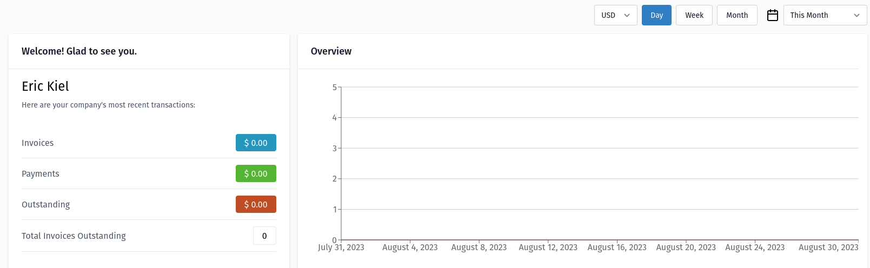This screenshot has width=870, height=268.
Task: Click the Total Invoices Outstanding count box
Action: pos(264,236)
